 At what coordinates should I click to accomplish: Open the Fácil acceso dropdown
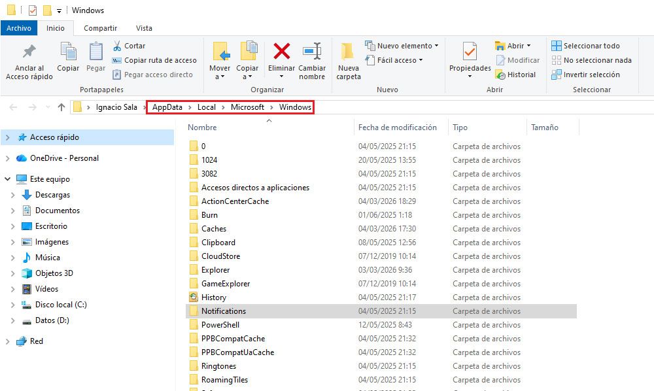pyautogui.click(x=394, y=60)
